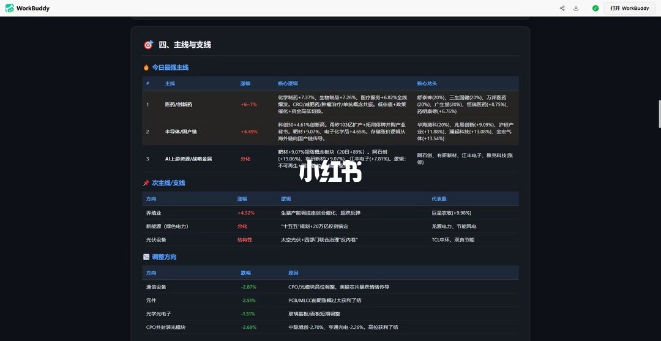Click the 半导体/国产链 cell
661x341 pixels.
coord(181,132)
